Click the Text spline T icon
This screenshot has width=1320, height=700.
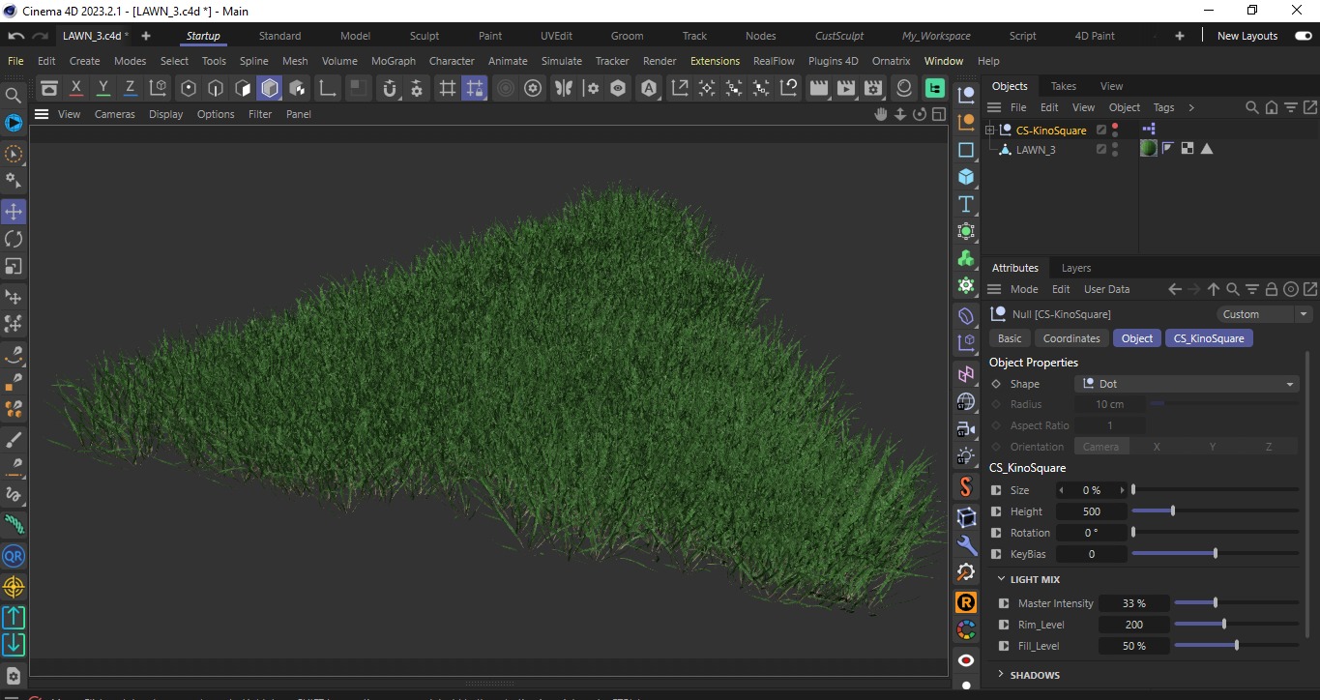[x=966, y=204]
